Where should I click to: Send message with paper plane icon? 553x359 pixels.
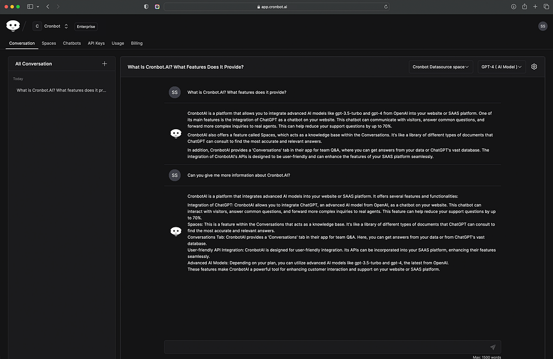[x=492, y=347]
